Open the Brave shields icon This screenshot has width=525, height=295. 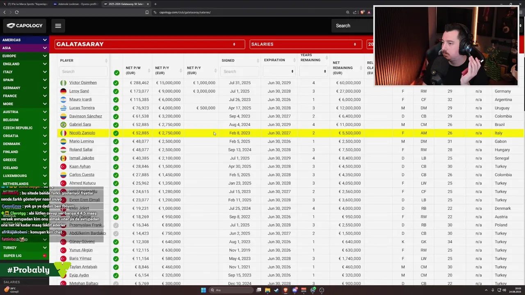(x=363, y=12)
